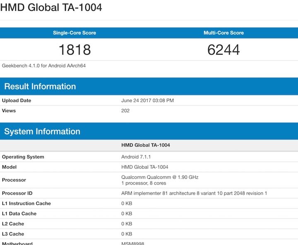298x245 pixels.
Task: Select the L3 Cache 0 KB value
Action: tap(127, 234)
